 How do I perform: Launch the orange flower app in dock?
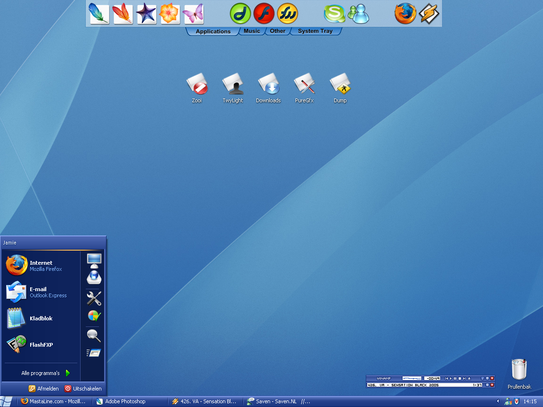tap(169, 14)
